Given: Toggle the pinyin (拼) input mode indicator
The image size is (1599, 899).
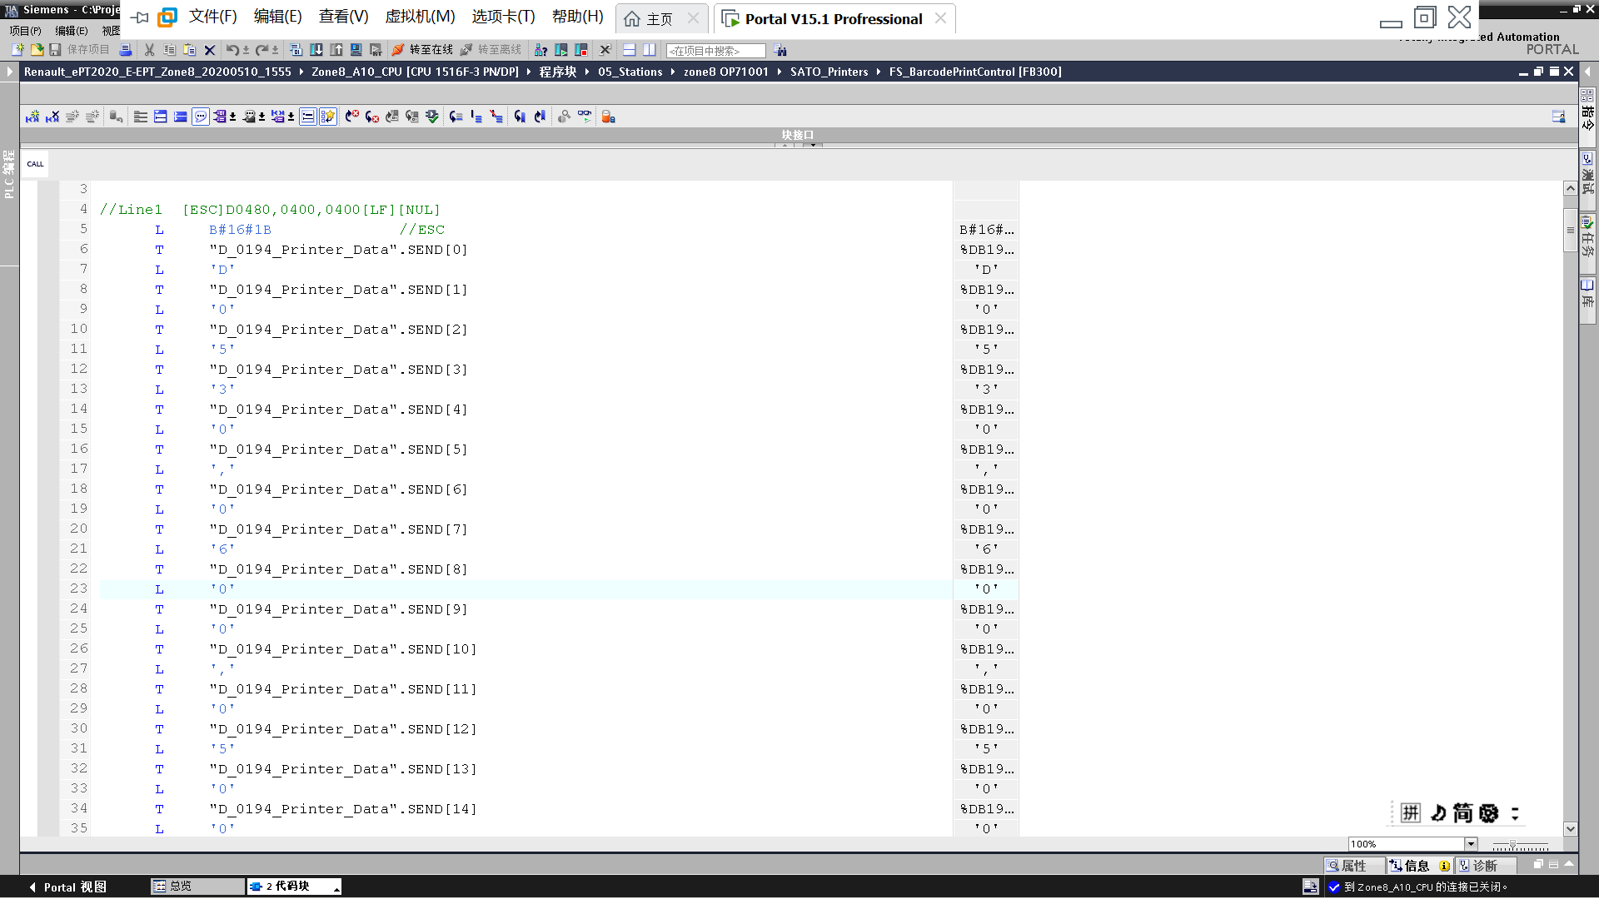Looking at the screenshot, I should click(x=1410, y=813).
